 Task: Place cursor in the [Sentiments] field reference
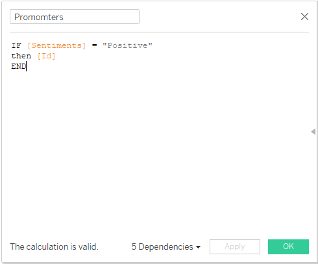click(56, 45)
